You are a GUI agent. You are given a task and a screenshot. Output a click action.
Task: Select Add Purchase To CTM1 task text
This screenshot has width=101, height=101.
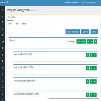tap(23, 54)
